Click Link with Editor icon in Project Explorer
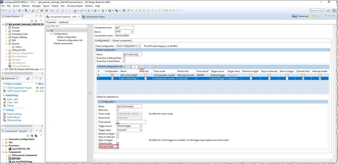Viewport: 338px width, 164px height. tap(36, 21)
